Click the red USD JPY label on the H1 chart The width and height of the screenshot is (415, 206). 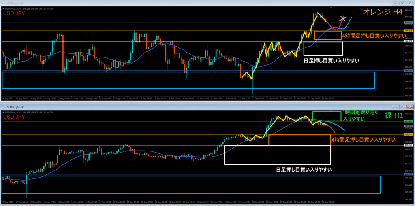point(14,117)
